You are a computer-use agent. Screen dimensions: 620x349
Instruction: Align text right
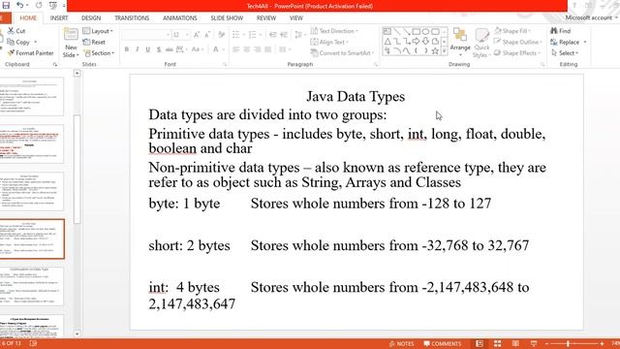tap(258, 49)
